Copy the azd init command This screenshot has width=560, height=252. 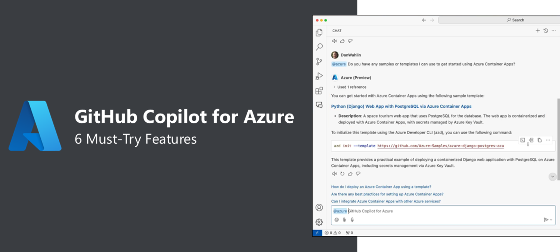pyautogui.click(x=540, y=140)
